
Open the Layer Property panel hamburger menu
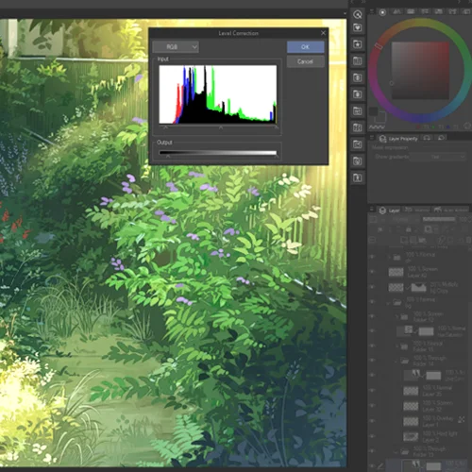click(x=372, y=138)
